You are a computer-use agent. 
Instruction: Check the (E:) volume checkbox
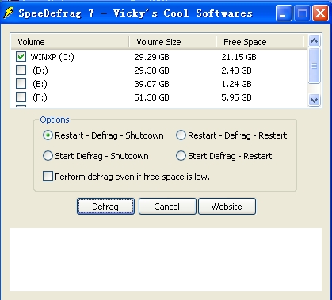click(21, 84)
